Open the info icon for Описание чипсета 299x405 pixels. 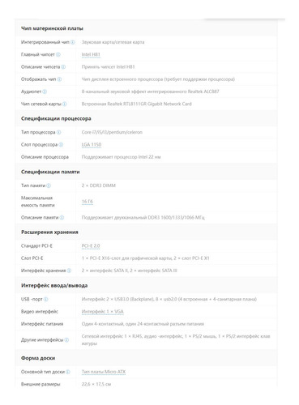coord(63,67)
